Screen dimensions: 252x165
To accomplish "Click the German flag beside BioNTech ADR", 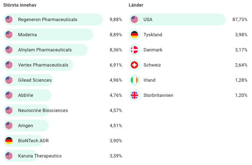I will point(9,141).
